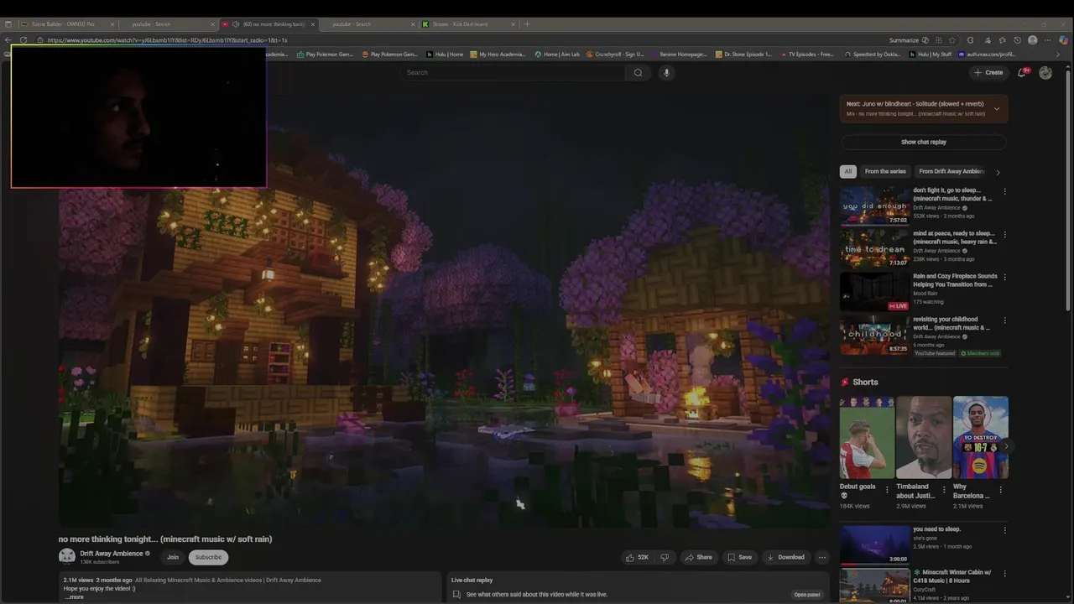
Task: Open options for Minecraft Winter Cabin video
Action: click(1004, 573)
